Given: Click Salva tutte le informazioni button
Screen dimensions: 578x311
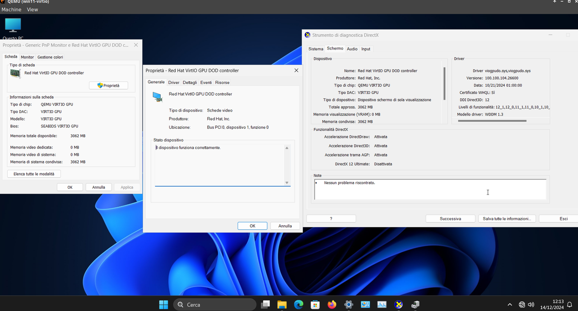Looking at the screenshot, I should (507, 218).
